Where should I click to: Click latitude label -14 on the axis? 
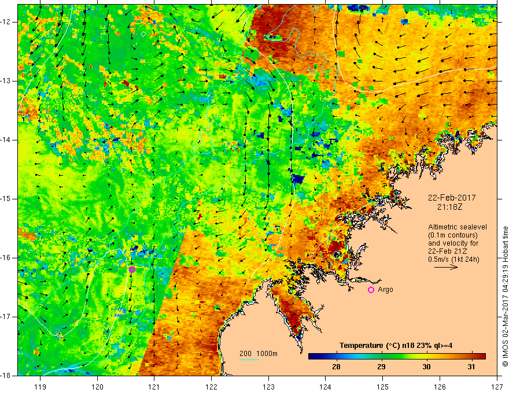[6, 140]
